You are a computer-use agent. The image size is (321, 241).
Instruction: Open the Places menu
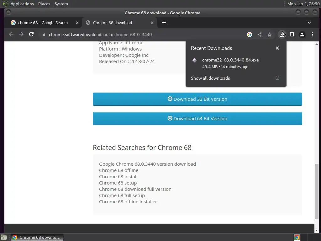tap(44, 4)
